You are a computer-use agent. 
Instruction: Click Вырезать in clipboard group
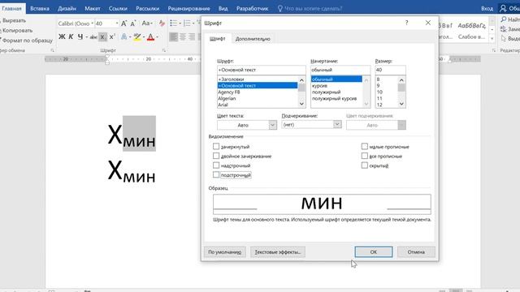(14, 20)
